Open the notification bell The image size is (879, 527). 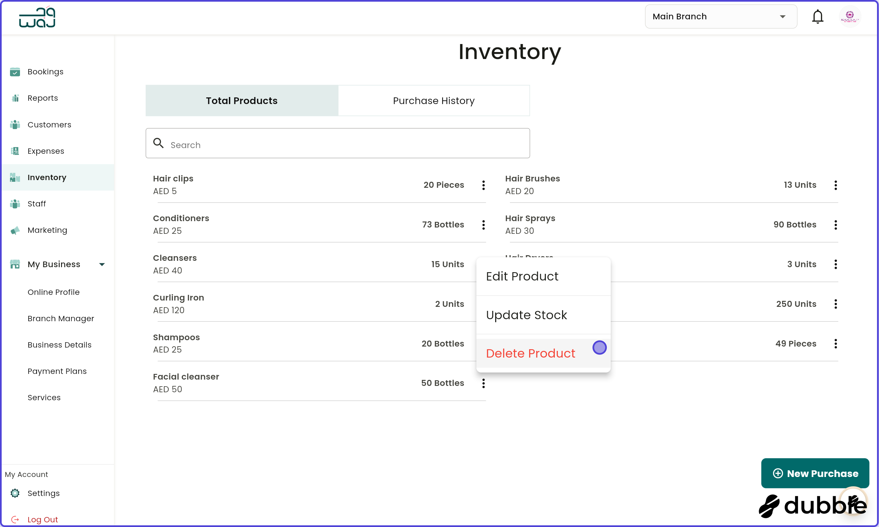(818, 16)
